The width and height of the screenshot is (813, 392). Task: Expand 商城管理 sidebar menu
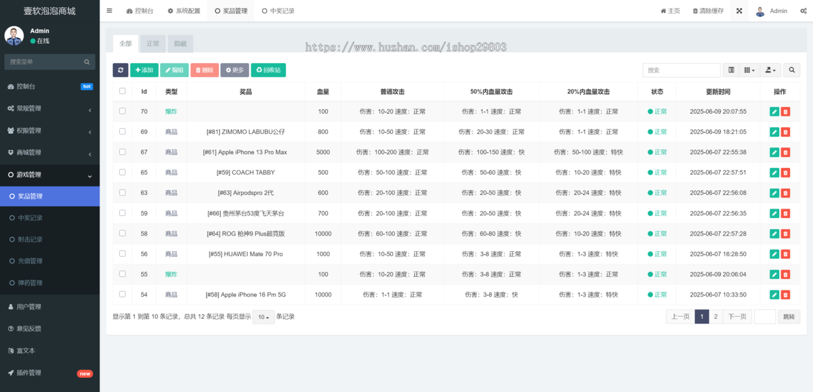(49, 152)
